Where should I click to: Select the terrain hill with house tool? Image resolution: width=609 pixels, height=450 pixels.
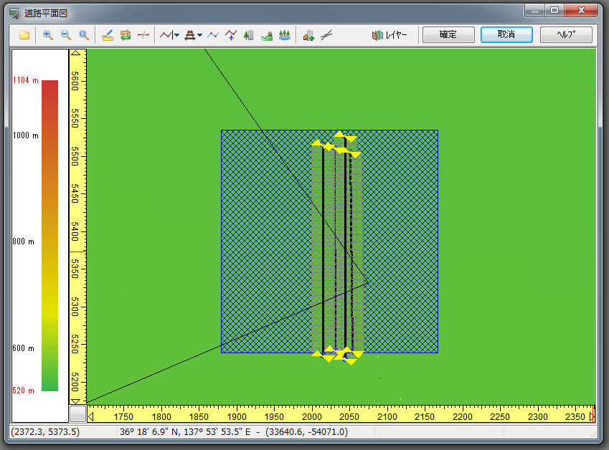(x=266, y=35)
